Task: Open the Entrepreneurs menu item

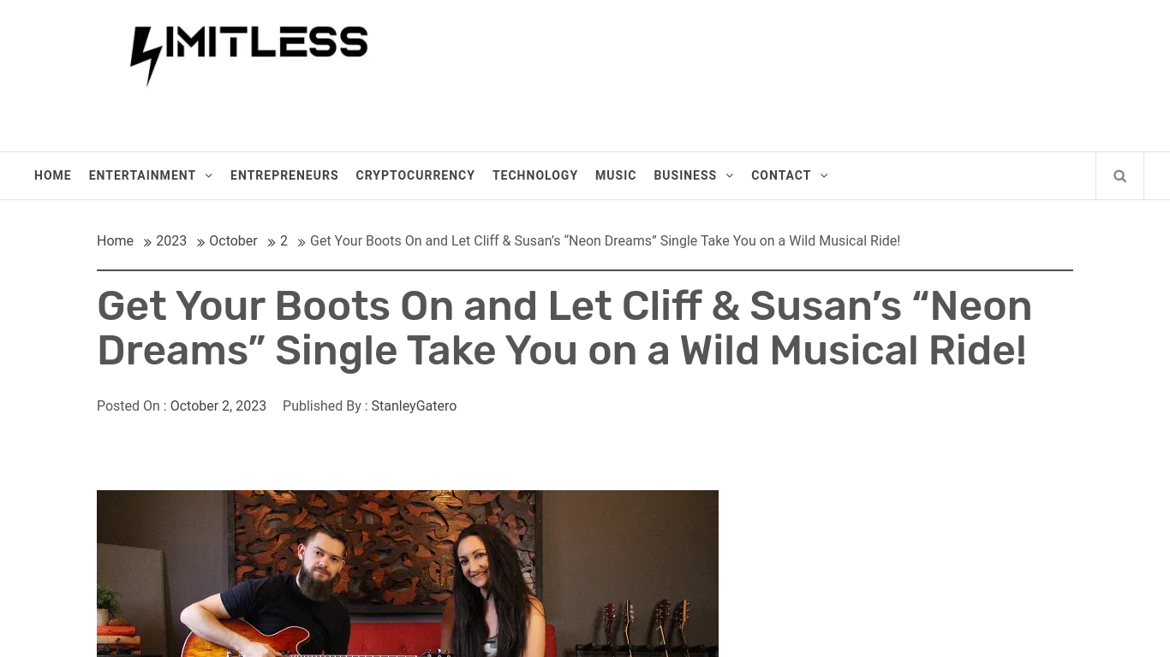Action: click(x=284, y=175)
